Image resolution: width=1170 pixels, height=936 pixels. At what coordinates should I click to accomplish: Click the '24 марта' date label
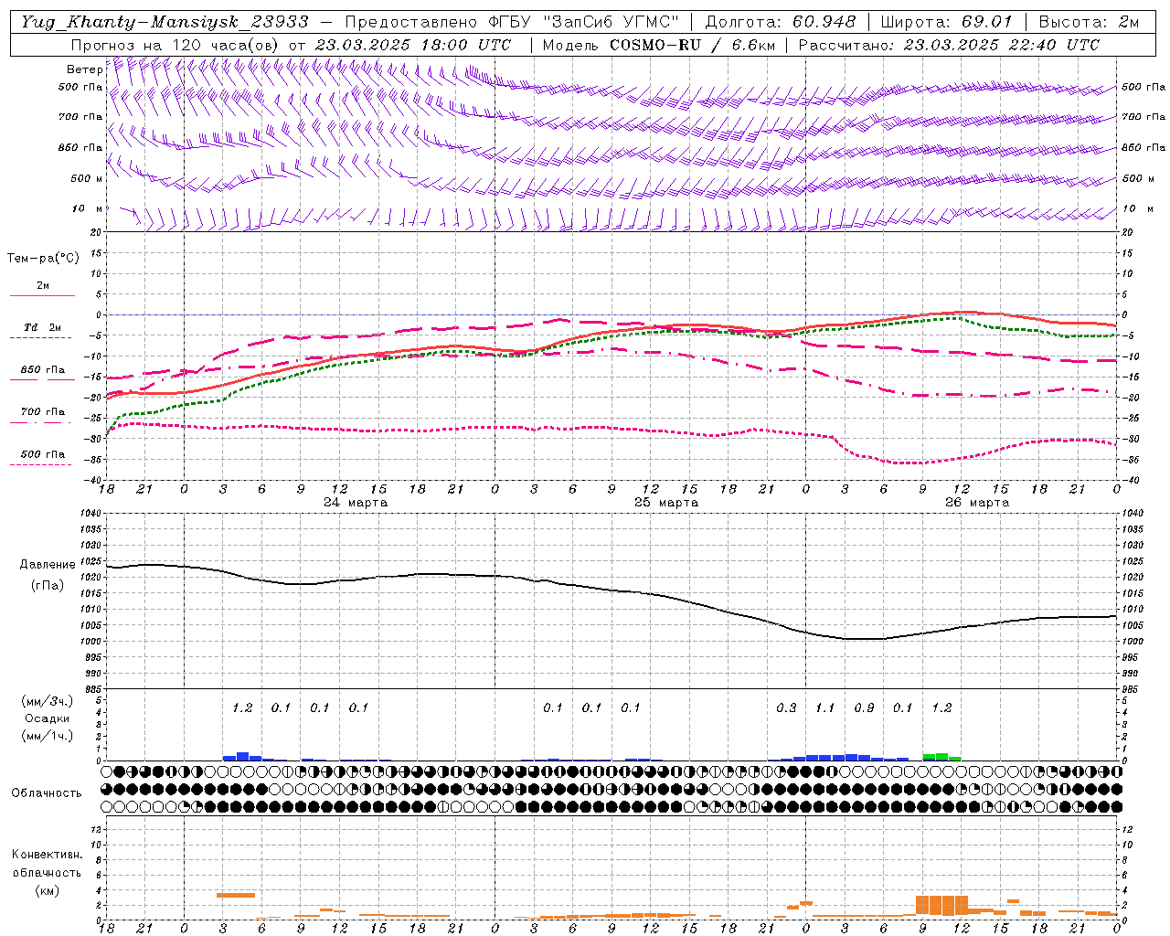tap(356, 503)
